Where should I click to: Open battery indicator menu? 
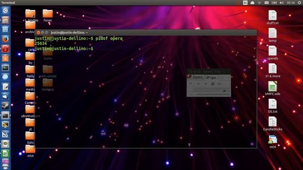pyautogui.click(x=274, y=2)
